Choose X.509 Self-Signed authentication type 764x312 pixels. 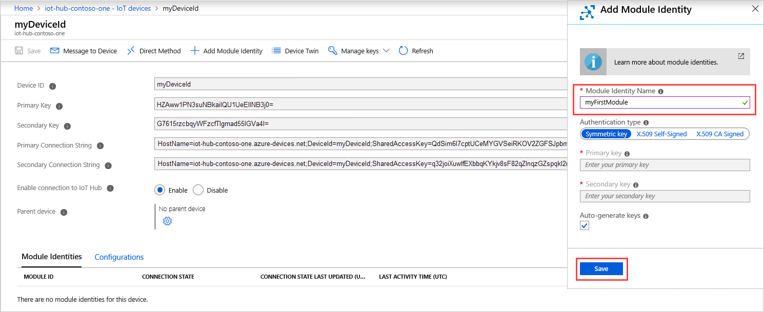pyautogui.click(x=661, y=134)
